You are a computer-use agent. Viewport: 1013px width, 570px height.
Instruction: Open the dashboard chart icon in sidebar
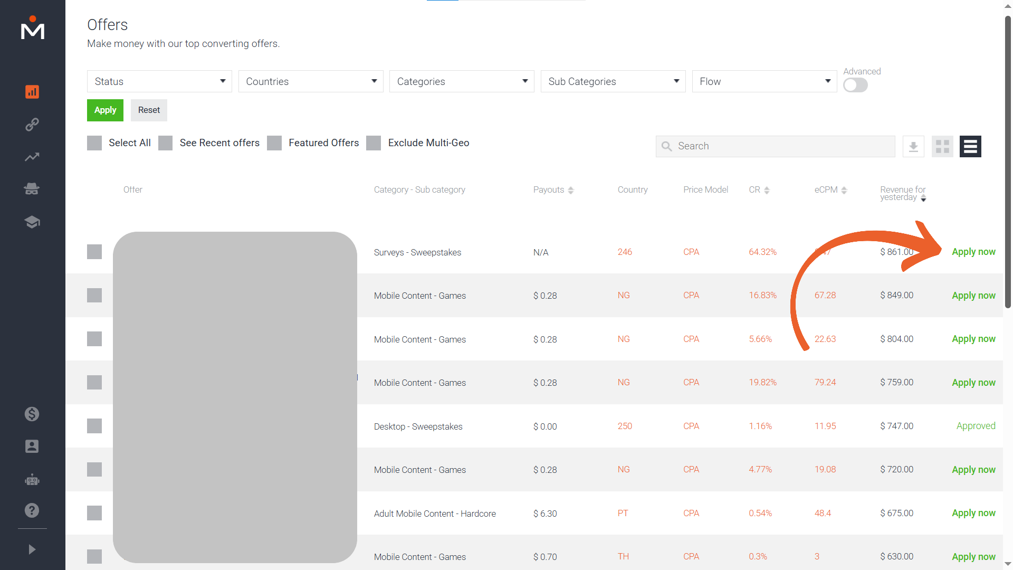32,92
